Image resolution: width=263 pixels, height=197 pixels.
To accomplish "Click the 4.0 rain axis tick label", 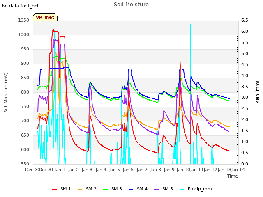I will click(245, 76).
